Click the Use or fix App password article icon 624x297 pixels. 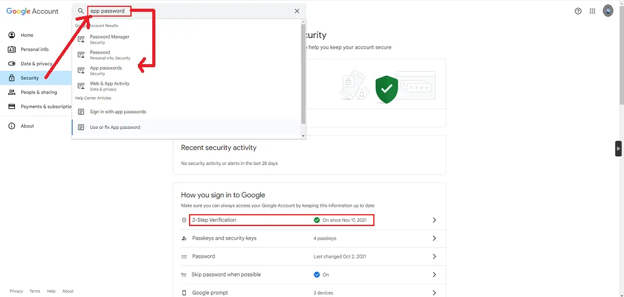tap(81, 128)
